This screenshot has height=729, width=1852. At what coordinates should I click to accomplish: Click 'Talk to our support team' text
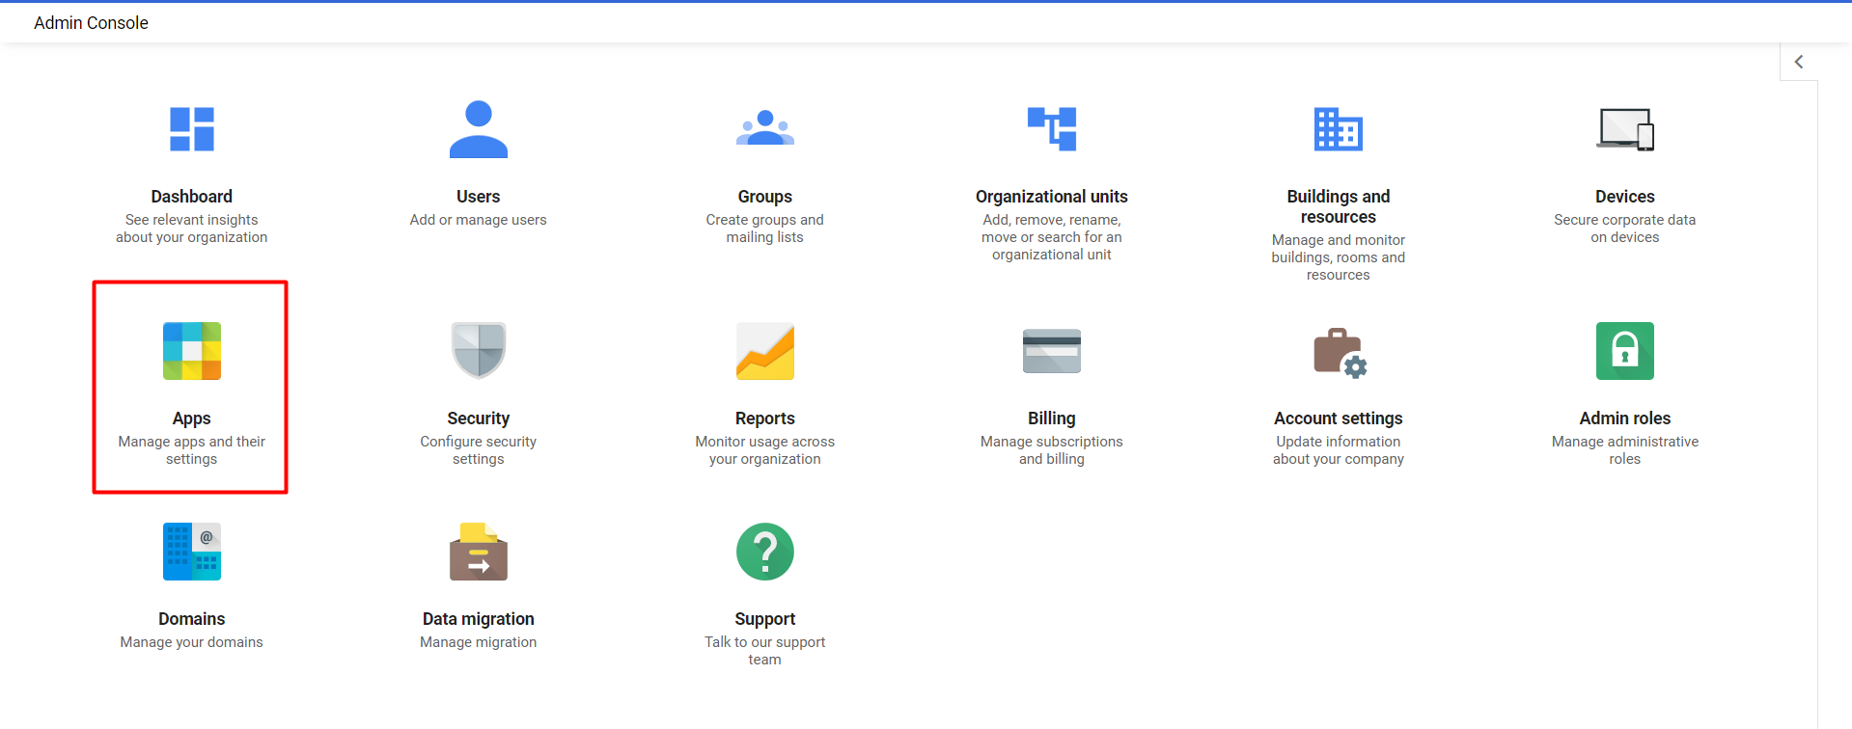[x=765, y=651]
